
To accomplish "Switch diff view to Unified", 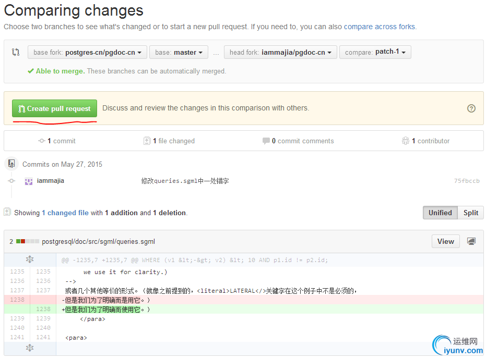I will 440,213.
